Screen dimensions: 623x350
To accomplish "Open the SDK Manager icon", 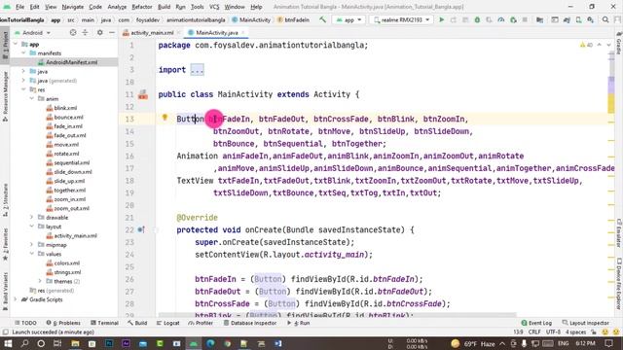I will coord(591,19).
